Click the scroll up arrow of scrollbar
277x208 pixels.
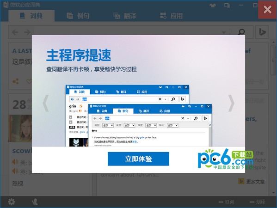273,43
